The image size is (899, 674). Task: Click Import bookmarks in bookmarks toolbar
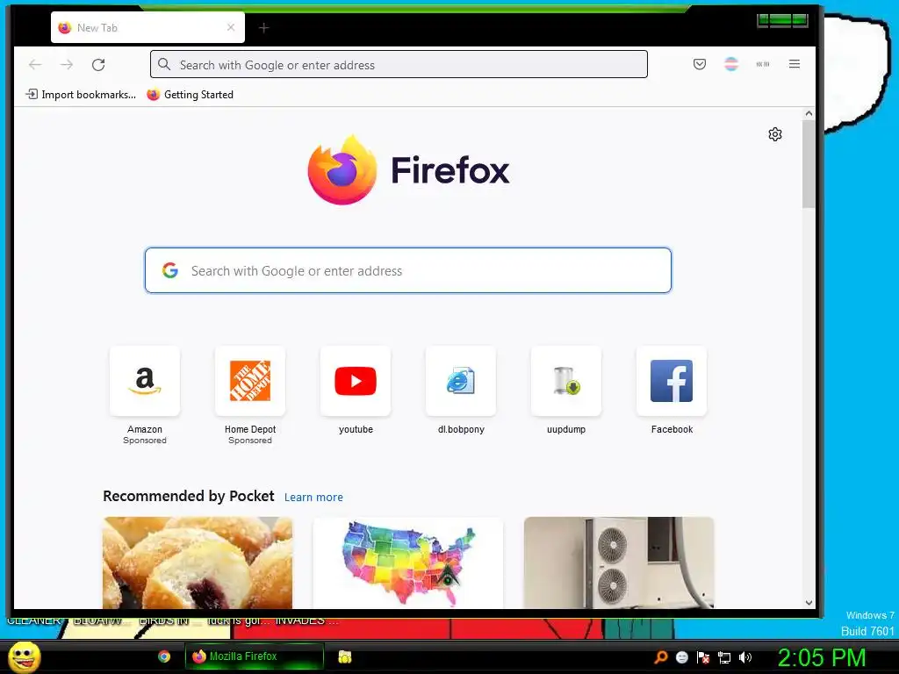click(81, 95)
